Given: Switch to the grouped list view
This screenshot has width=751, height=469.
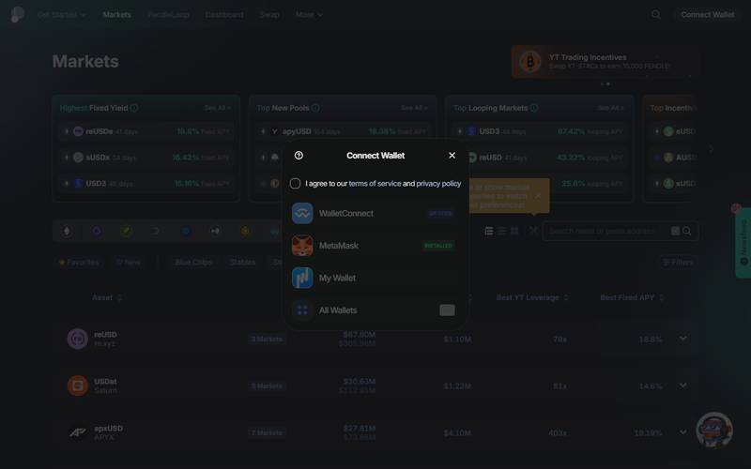Looking at the screenshot, I should tap(488, 231).
